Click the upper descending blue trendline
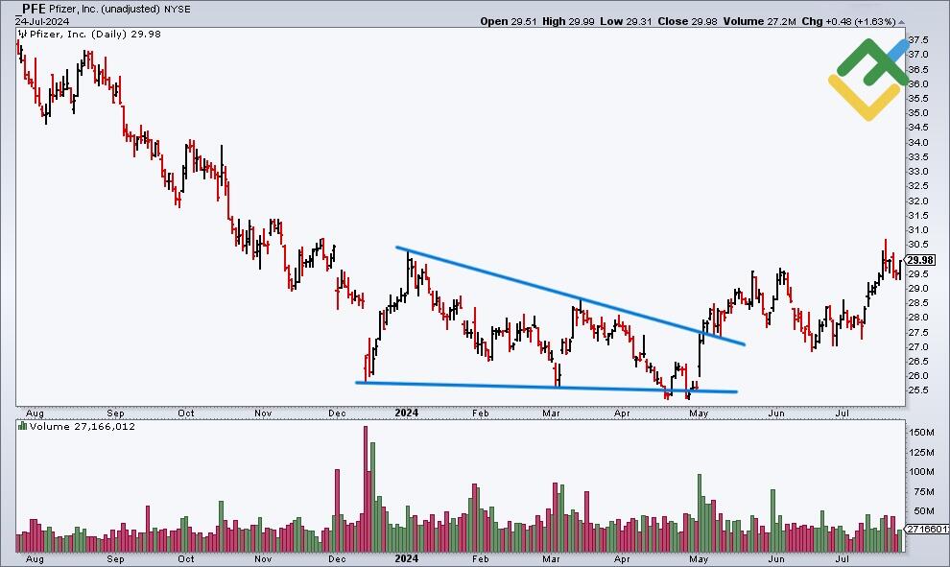 [x=576, y=298]
